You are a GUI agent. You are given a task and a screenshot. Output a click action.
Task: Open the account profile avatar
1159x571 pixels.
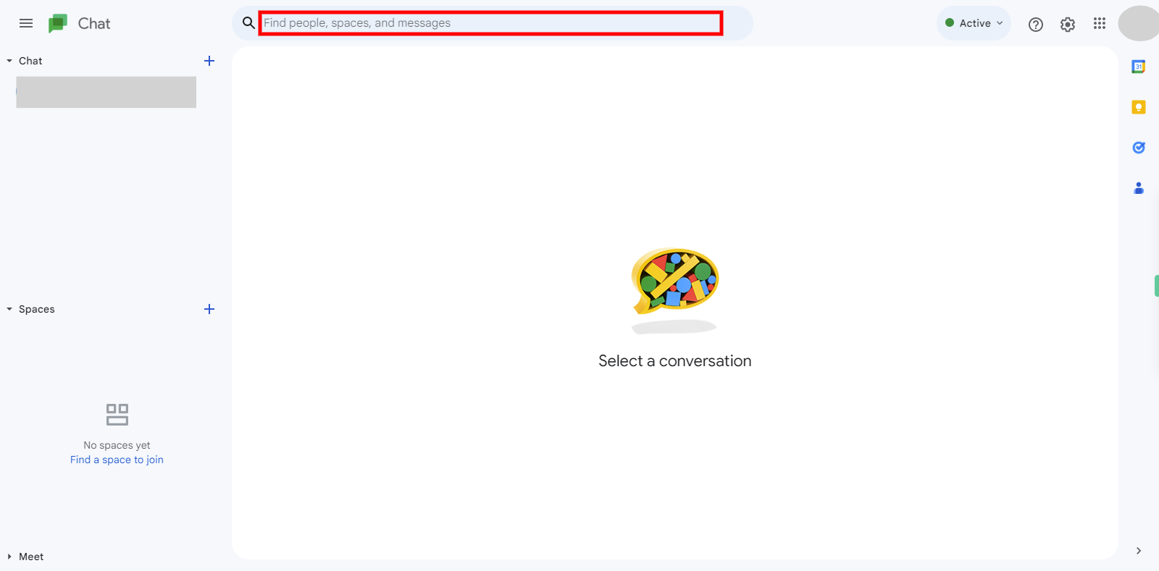(1139, 23)
